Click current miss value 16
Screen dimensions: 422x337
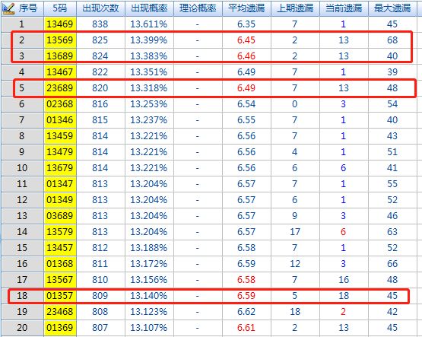(x=344, y=280)
